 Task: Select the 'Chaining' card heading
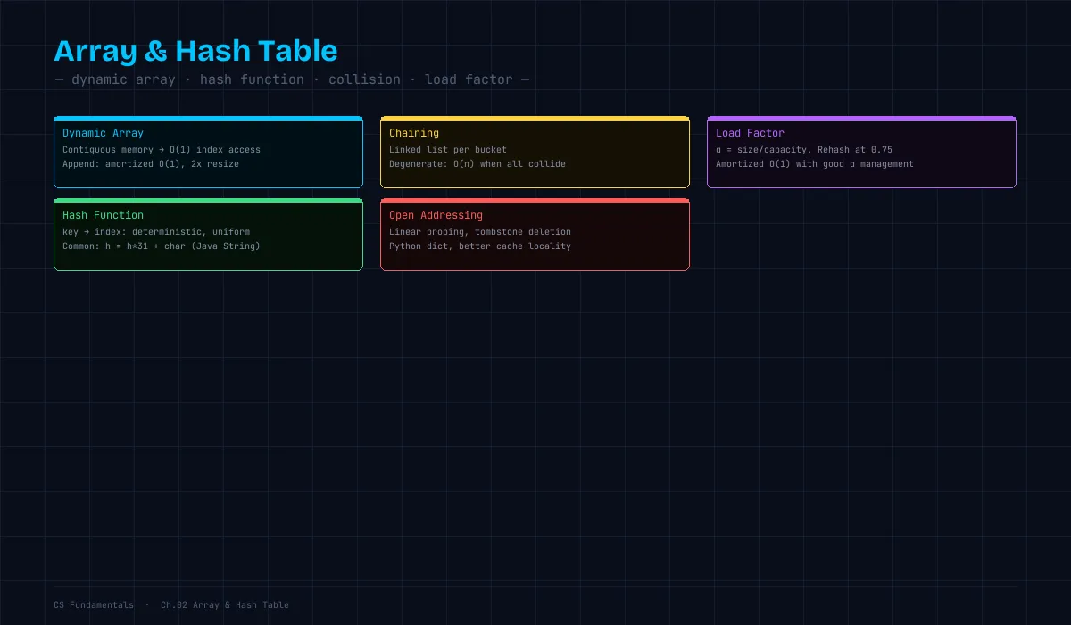pos(414,133)
